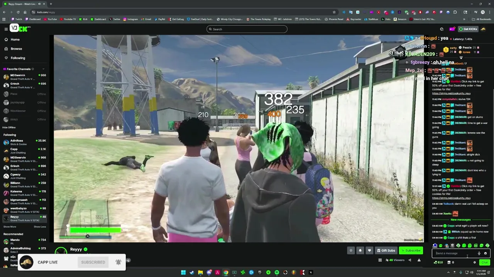Open volume control in system tray
The height and width of the screenshot is (277, 494).
(x=471, y=272)
